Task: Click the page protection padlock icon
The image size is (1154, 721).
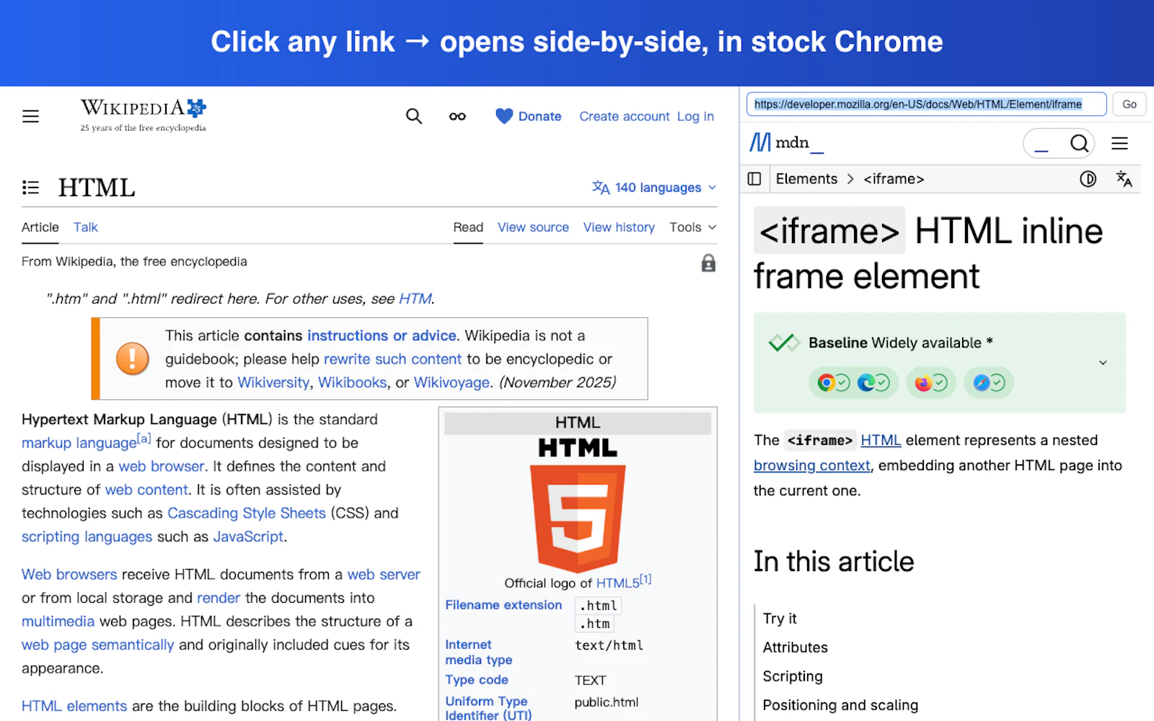Action: 709,263
